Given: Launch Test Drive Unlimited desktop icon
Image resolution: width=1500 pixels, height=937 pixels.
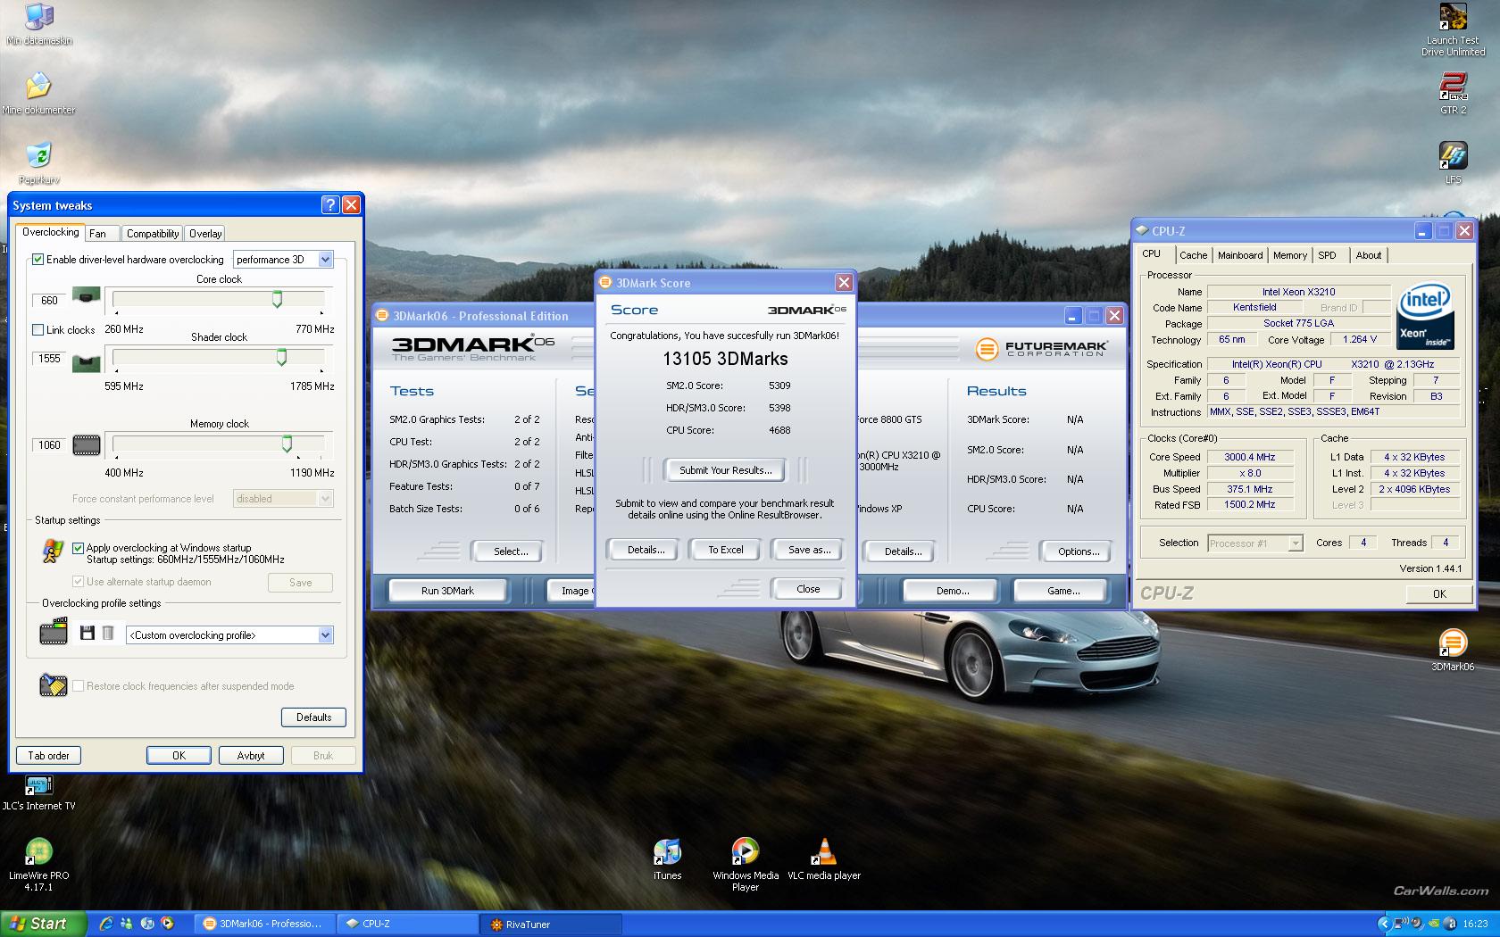Looking at the screenshot, I should point(1453,29).
